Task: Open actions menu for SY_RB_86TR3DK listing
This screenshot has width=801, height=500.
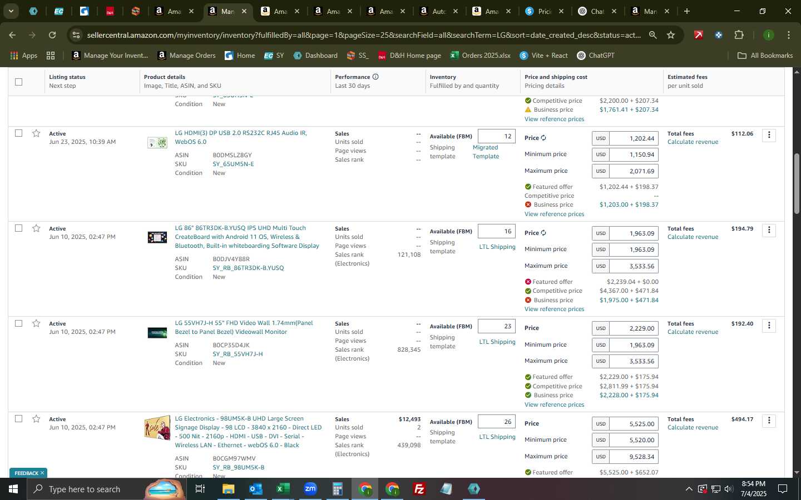Action: point(769,230)
